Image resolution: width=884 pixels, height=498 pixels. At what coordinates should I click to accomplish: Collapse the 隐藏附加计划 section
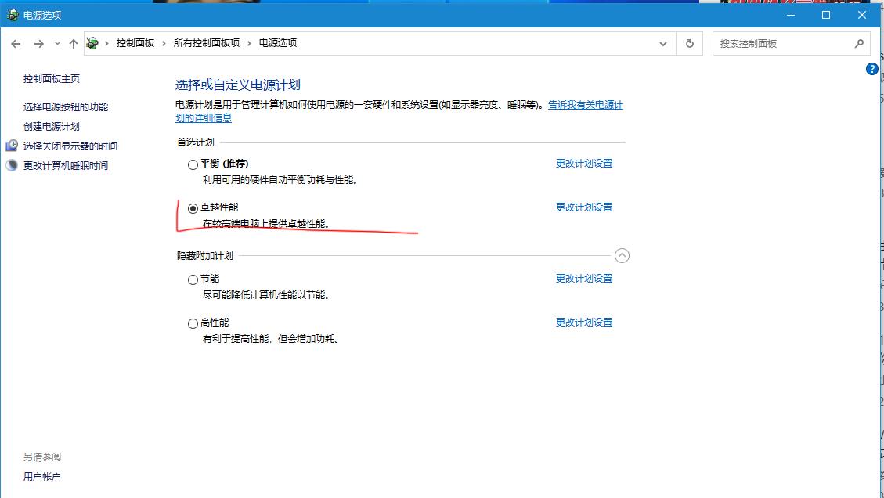point(622,255)
